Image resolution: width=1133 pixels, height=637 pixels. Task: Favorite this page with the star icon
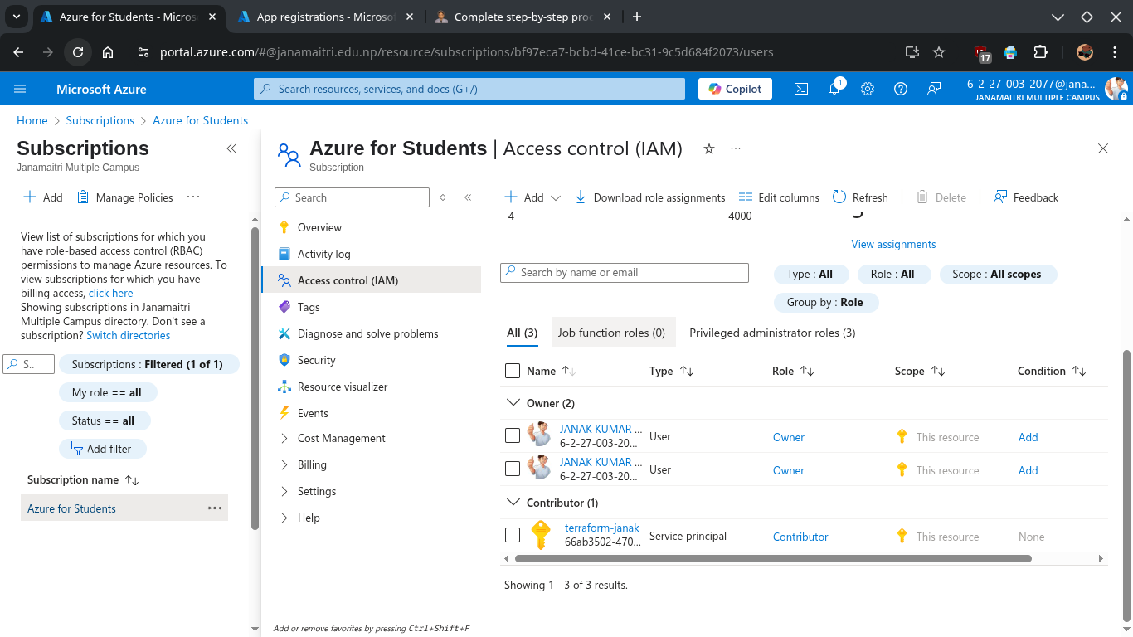coord(709,149)
